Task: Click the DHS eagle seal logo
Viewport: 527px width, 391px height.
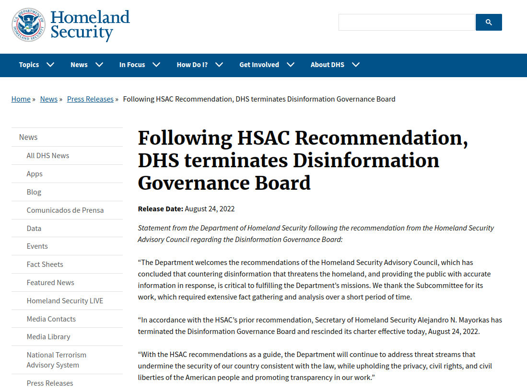Action: click(29, 25)
